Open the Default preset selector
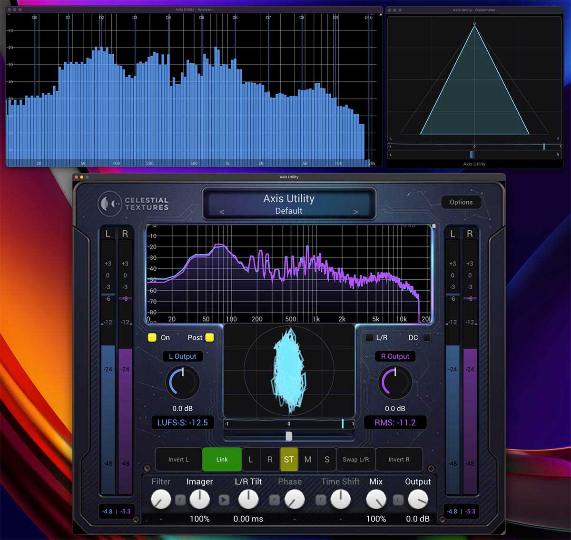Screen dimensions: 571x540 point(289,211)
